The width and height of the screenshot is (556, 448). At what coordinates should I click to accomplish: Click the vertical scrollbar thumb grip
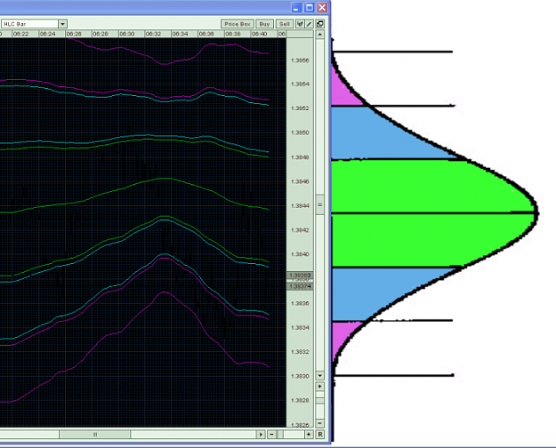[320, 204]
